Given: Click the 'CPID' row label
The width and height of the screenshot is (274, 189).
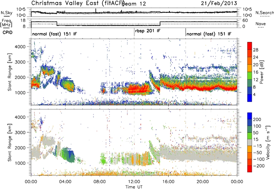Looking at the screenshot, I should [x=8, y=32].
